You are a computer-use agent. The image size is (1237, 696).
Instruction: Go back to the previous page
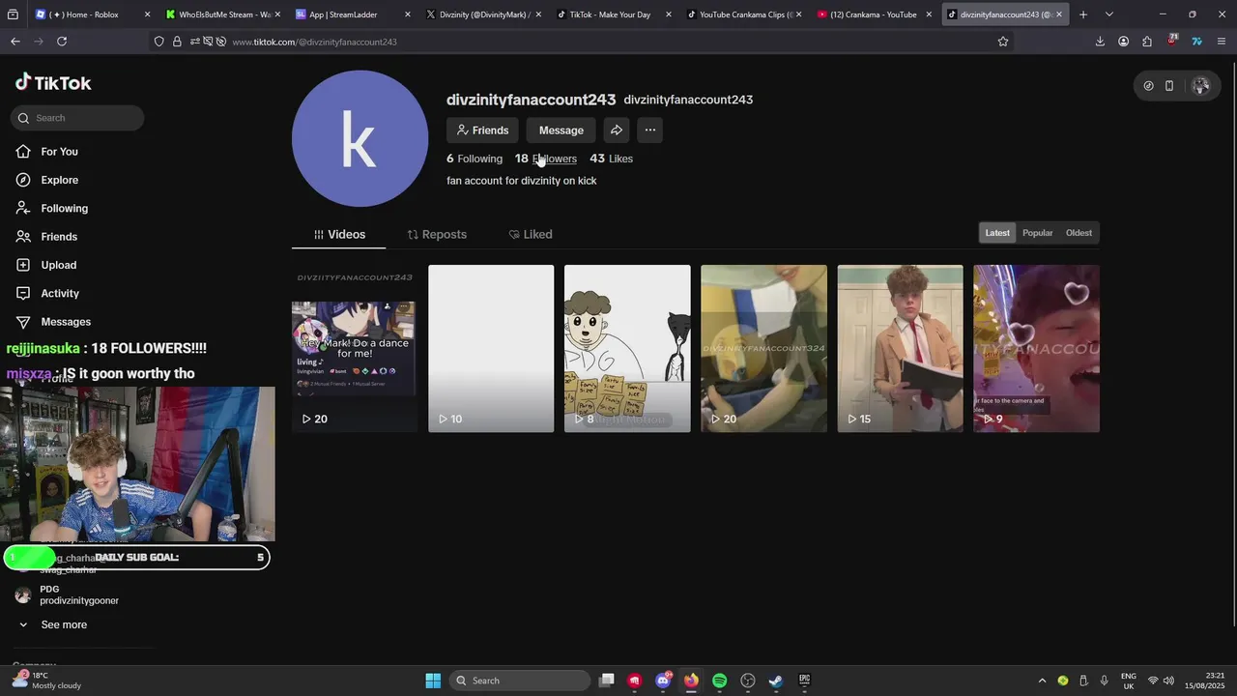15,42
